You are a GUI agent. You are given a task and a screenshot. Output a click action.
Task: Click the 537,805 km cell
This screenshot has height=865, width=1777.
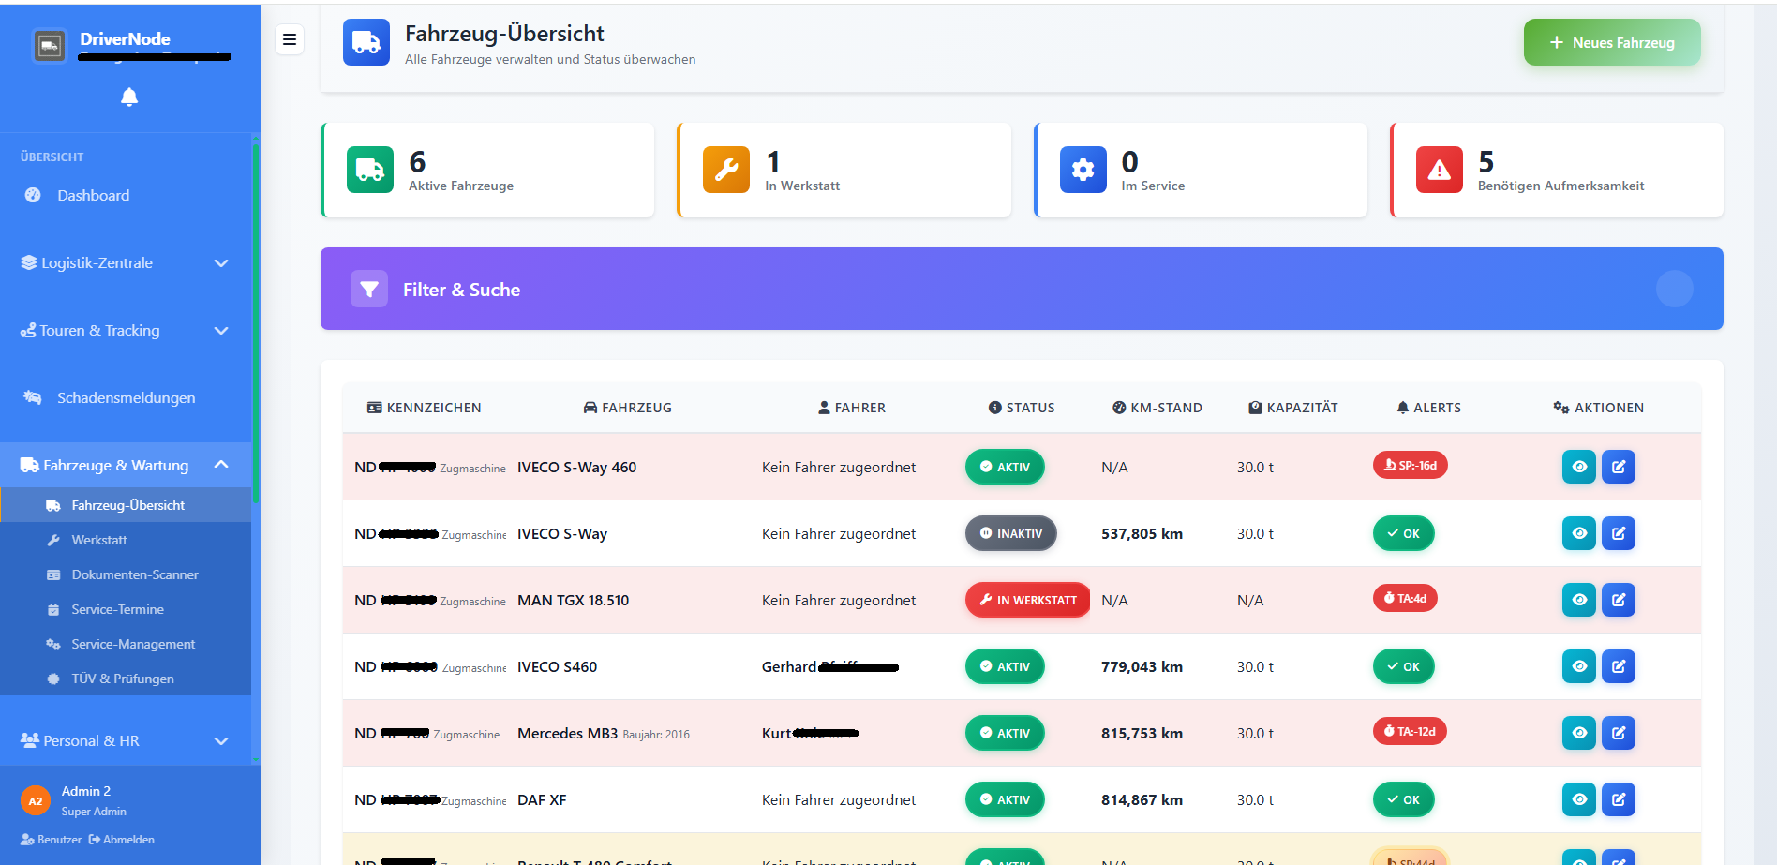(1142, 533)
